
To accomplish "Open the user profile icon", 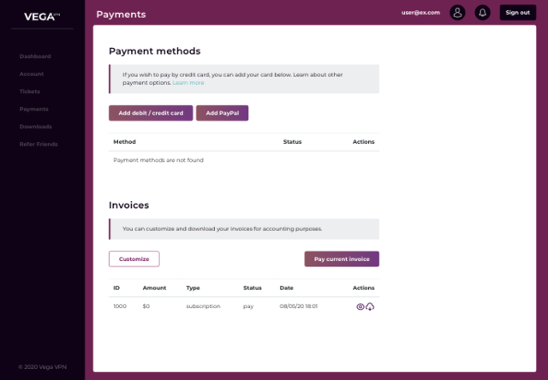I will pyautogui.click(x=457, y=13).
